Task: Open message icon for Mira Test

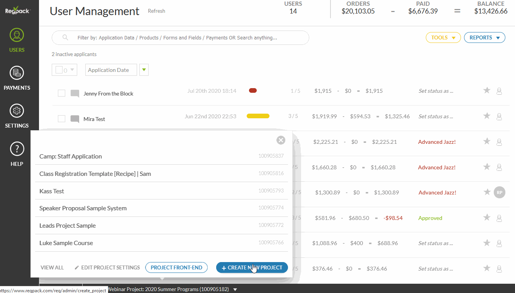Action: [x=75, y=119]
